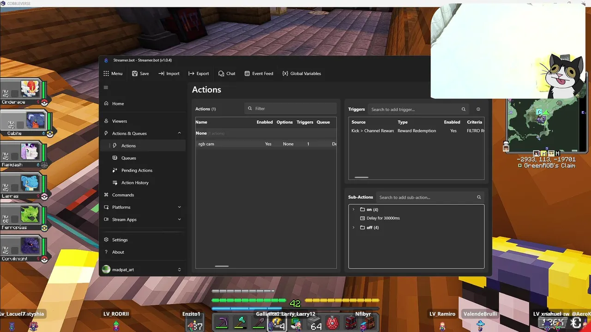Open the madpat_art account switcher
The image size is (591, 332).
point(143,269)
